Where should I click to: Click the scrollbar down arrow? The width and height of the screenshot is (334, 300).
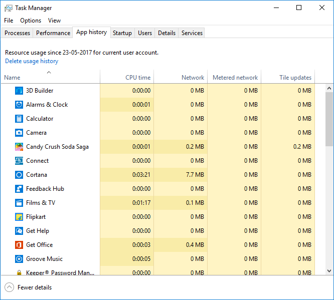click(329, 270)
